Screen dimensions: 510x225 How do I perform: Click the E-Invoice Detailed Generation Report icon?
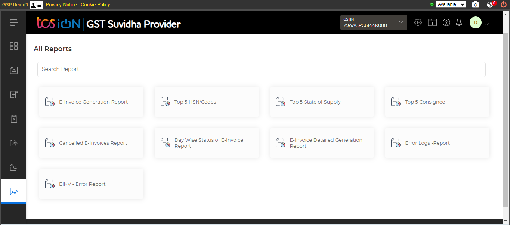coord(281,143)
